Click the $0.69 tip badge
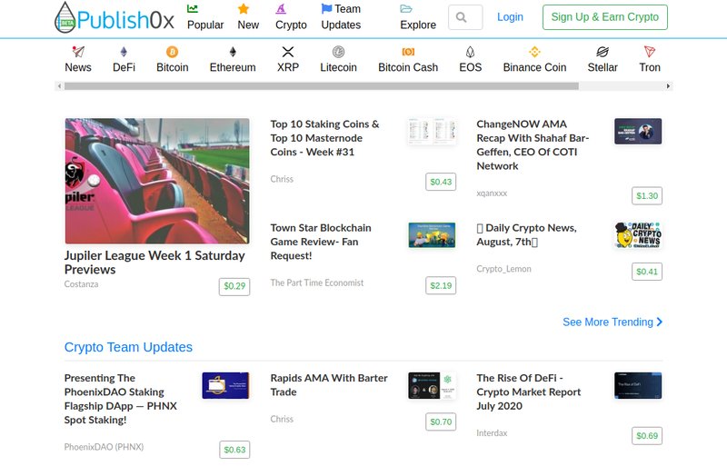727x476 pixels. [647, 436]
